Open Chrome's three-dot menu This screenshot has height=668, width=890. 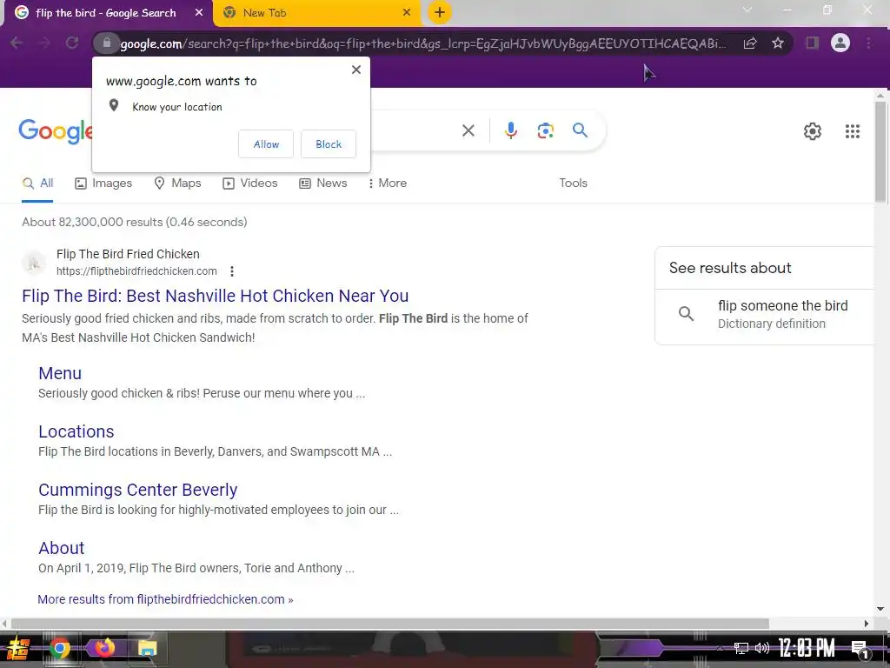(x=868, y=43)
